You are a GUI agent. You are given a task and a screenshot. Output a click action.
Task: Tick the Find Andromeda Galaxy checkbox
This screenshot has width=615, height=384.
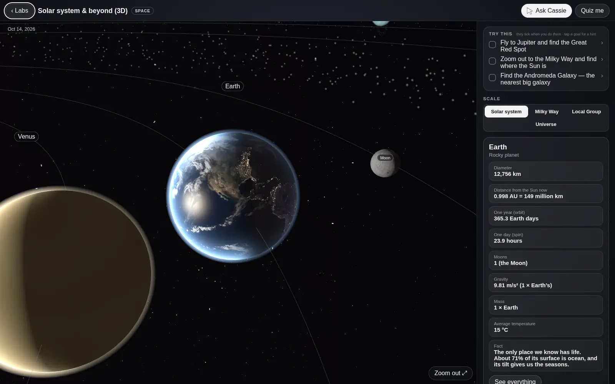pyautogui.click(x=492, y=78)
